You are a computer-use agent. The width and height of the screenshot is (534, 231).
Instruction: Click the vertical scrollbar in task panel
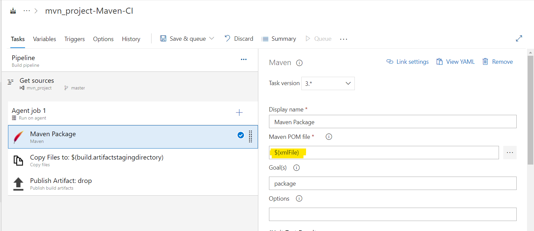tap(530, 110)
